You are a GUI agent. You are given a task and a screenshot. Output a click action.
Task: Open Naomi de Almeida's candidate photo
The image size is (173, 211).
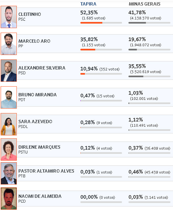coord(9,199)
